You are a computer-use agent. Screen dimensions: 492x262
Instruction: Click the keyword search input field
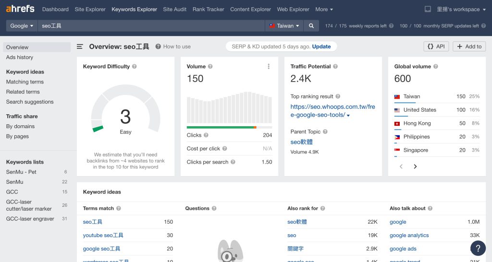151,26
